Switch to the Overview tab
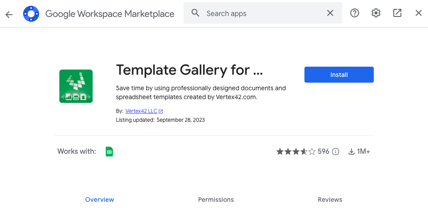 (100, 200)
